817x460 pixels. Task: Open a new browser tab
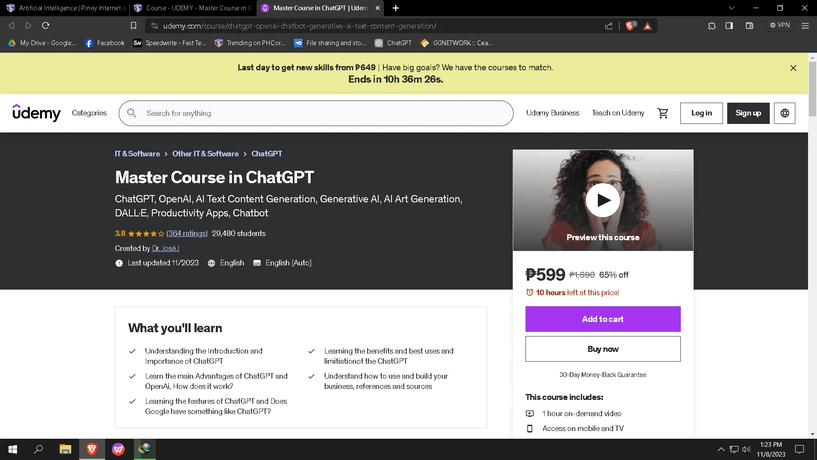point(396,8)
